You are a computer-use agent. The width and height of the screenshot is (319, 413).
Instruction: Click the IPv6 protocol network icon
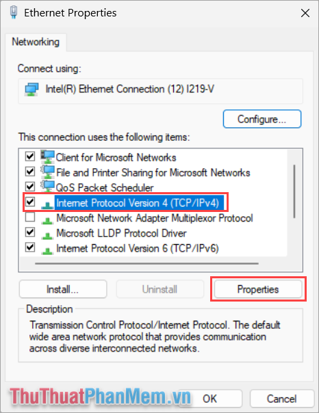pyautogui.click(x=47, y=250)
